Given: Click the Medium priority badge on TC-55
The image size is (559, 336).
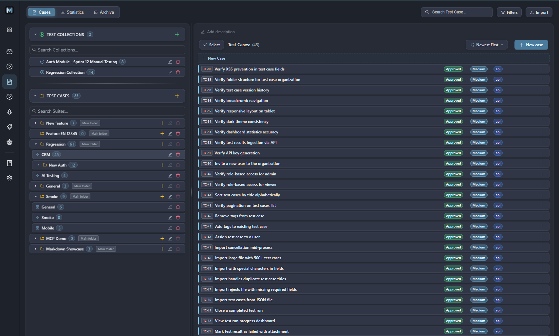Looking at the screenshot, I should 479,111.
